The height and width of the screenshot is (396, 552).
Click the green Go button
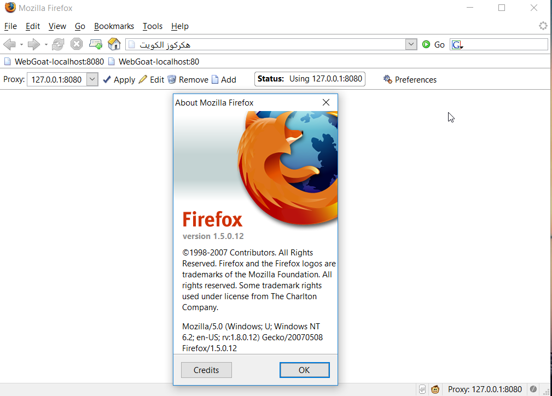[433, 44]
